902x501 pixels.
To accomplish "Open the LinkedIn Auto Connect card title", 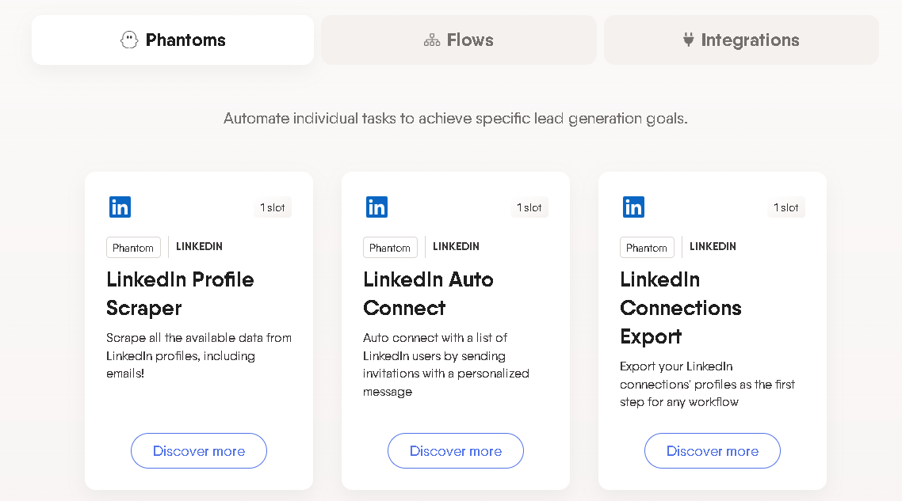I will (428, 294).
